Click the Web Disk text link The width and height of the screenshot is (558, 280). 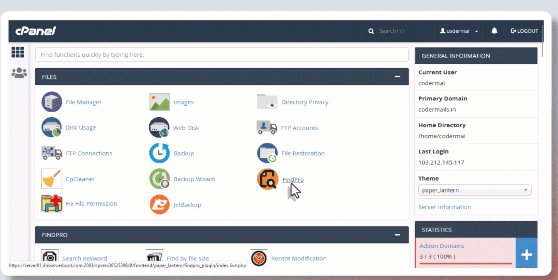pos(186,128)
